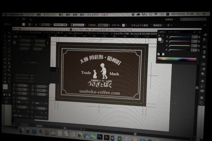Open Dropbox menu bar icon

tap(133, 14)
